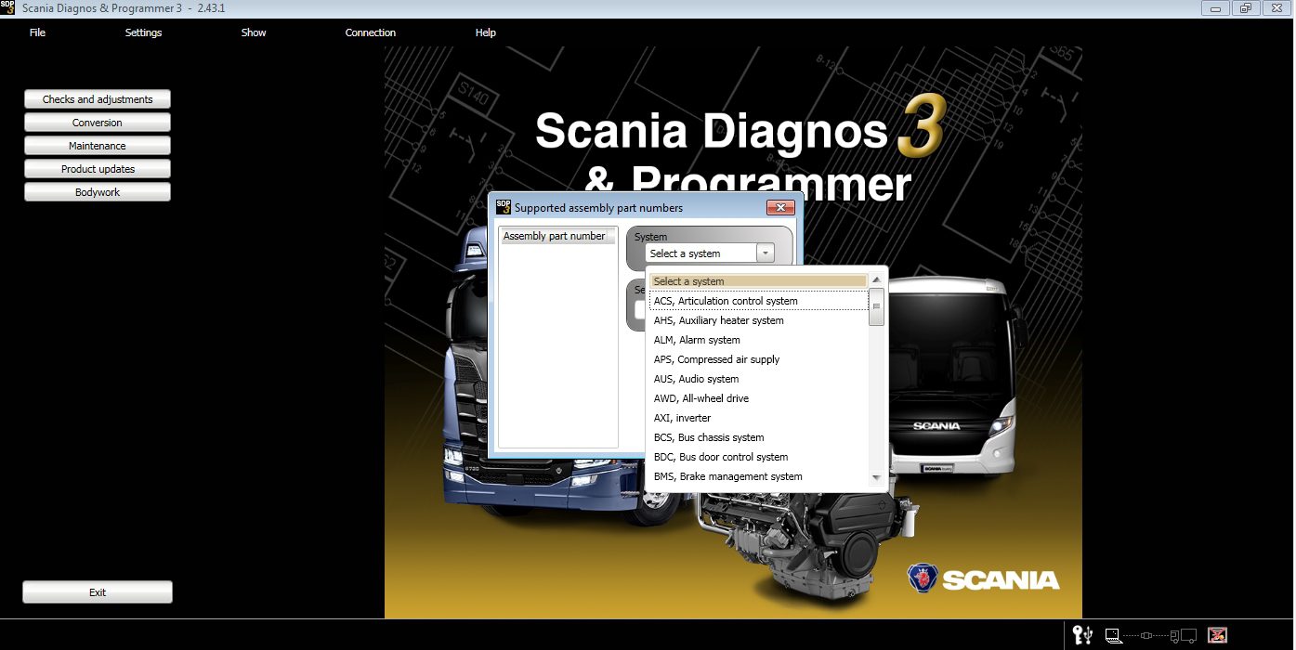Viewport: 1296px width, 650px height.
Task: Select BMS, Brake management system
Action: point(727,476)
